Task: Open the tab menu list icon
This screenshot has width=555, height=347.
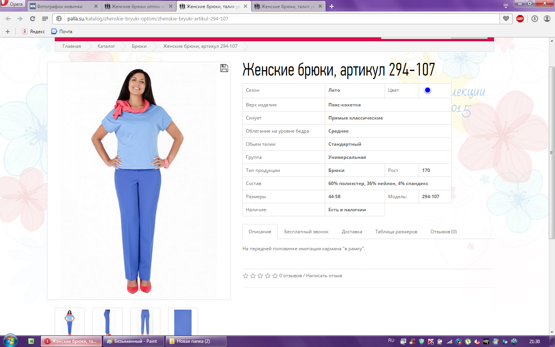Action: (x=506, y=6)
